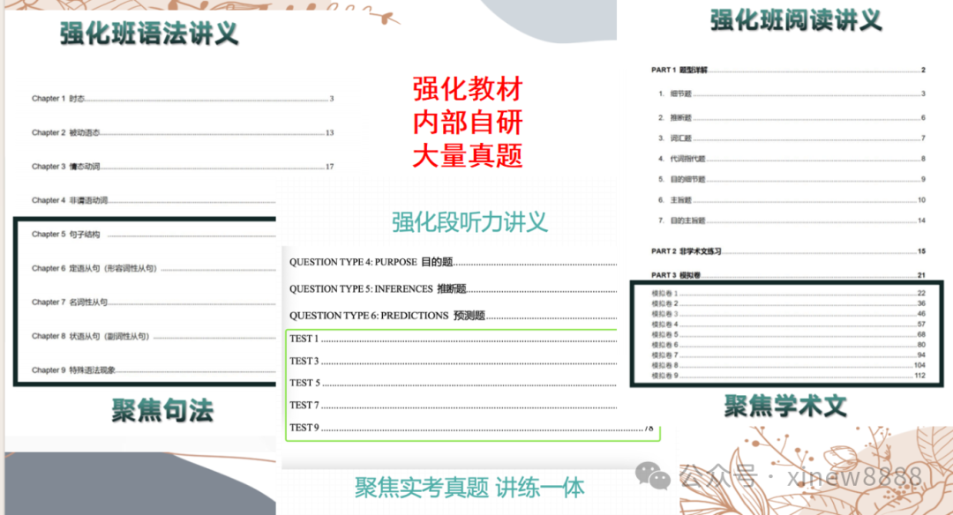Click 聚焦实考真题 讲练一体 caption
Screen dimensions: 953x515
point(469,487)
